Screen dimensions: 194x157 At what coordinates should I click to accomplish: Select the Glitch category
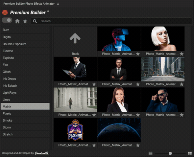pyautogui.click(x=25, y=72)
